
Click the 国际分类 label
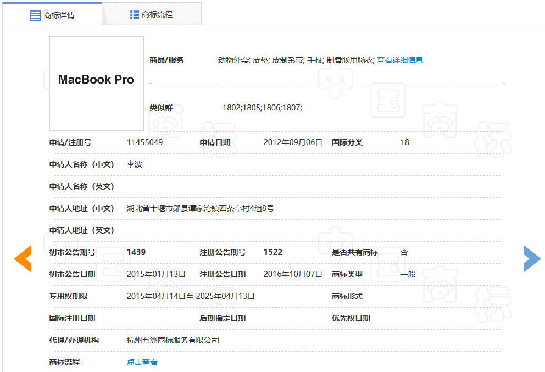point(347,142)
